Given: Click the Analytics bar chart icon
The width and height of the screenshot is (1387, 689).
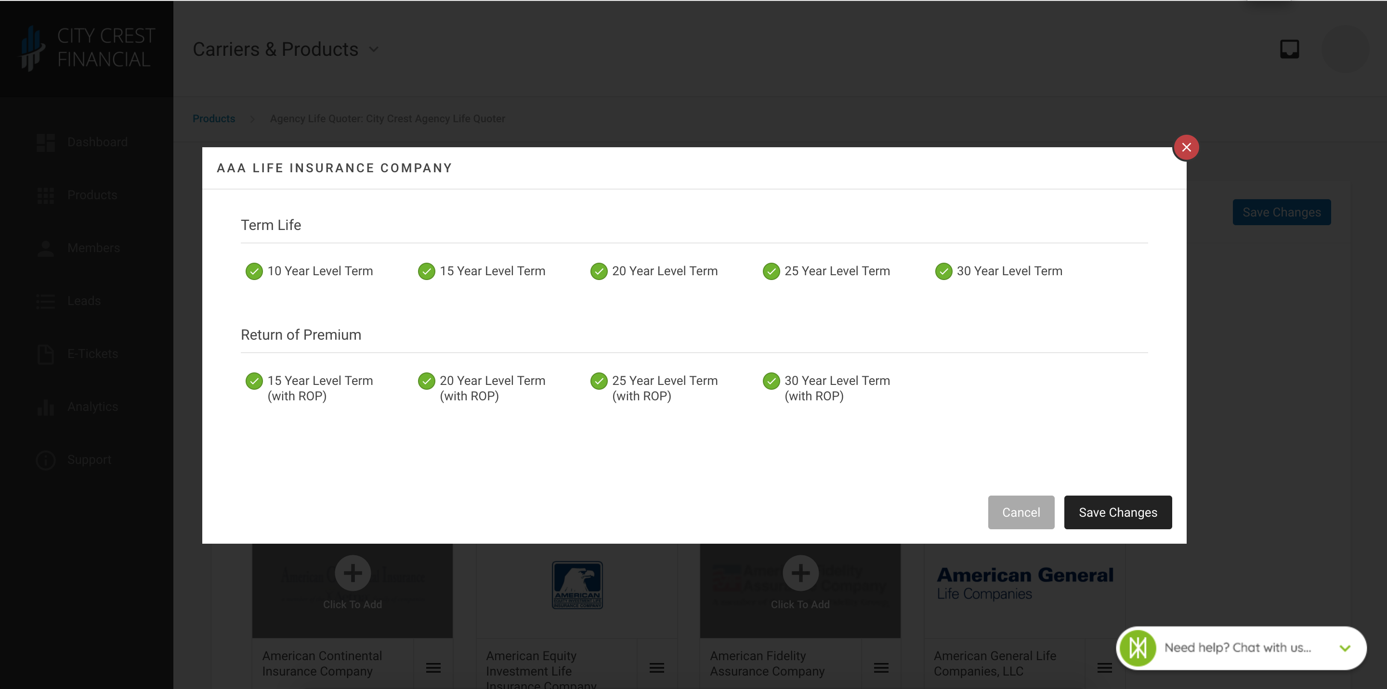Looking at the screenshot, I should point(46,407).
